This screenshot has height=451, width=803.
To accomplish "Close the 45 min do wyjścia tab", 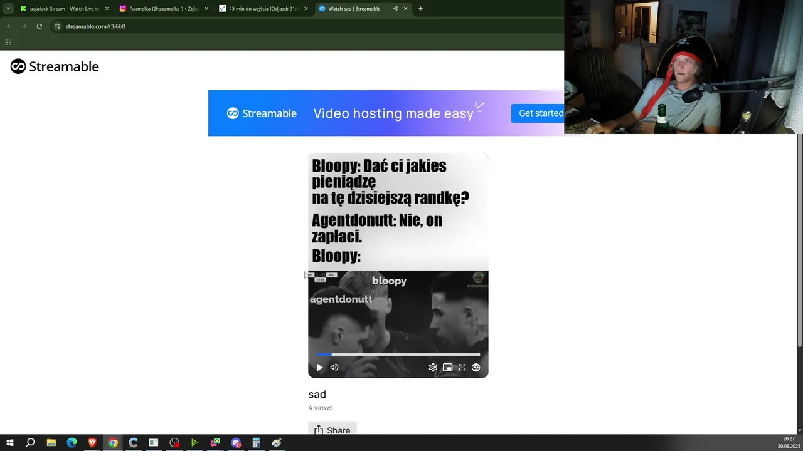I will click(306, 9).
